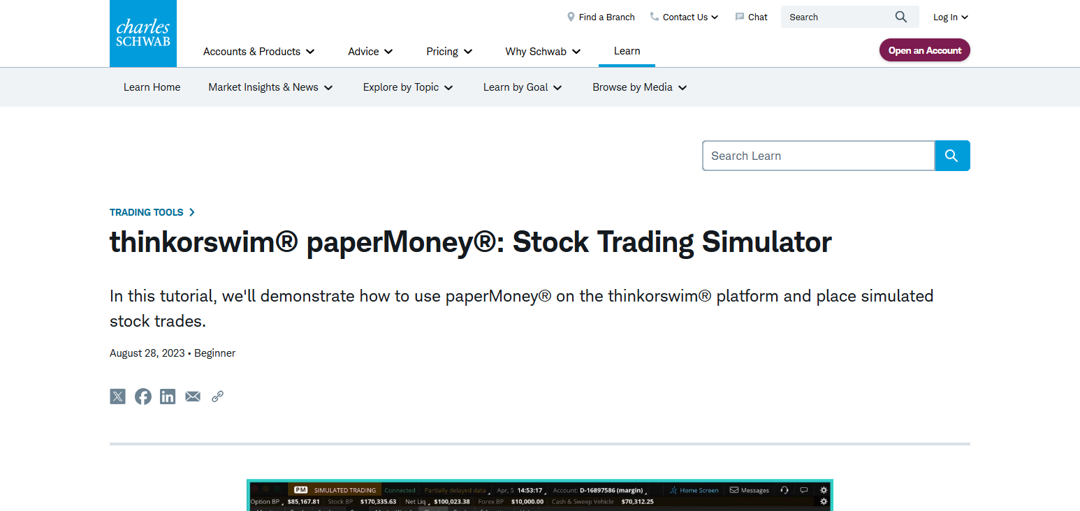
Task: Expand Learn by Goal submenu
Action: tap(523, 87)
